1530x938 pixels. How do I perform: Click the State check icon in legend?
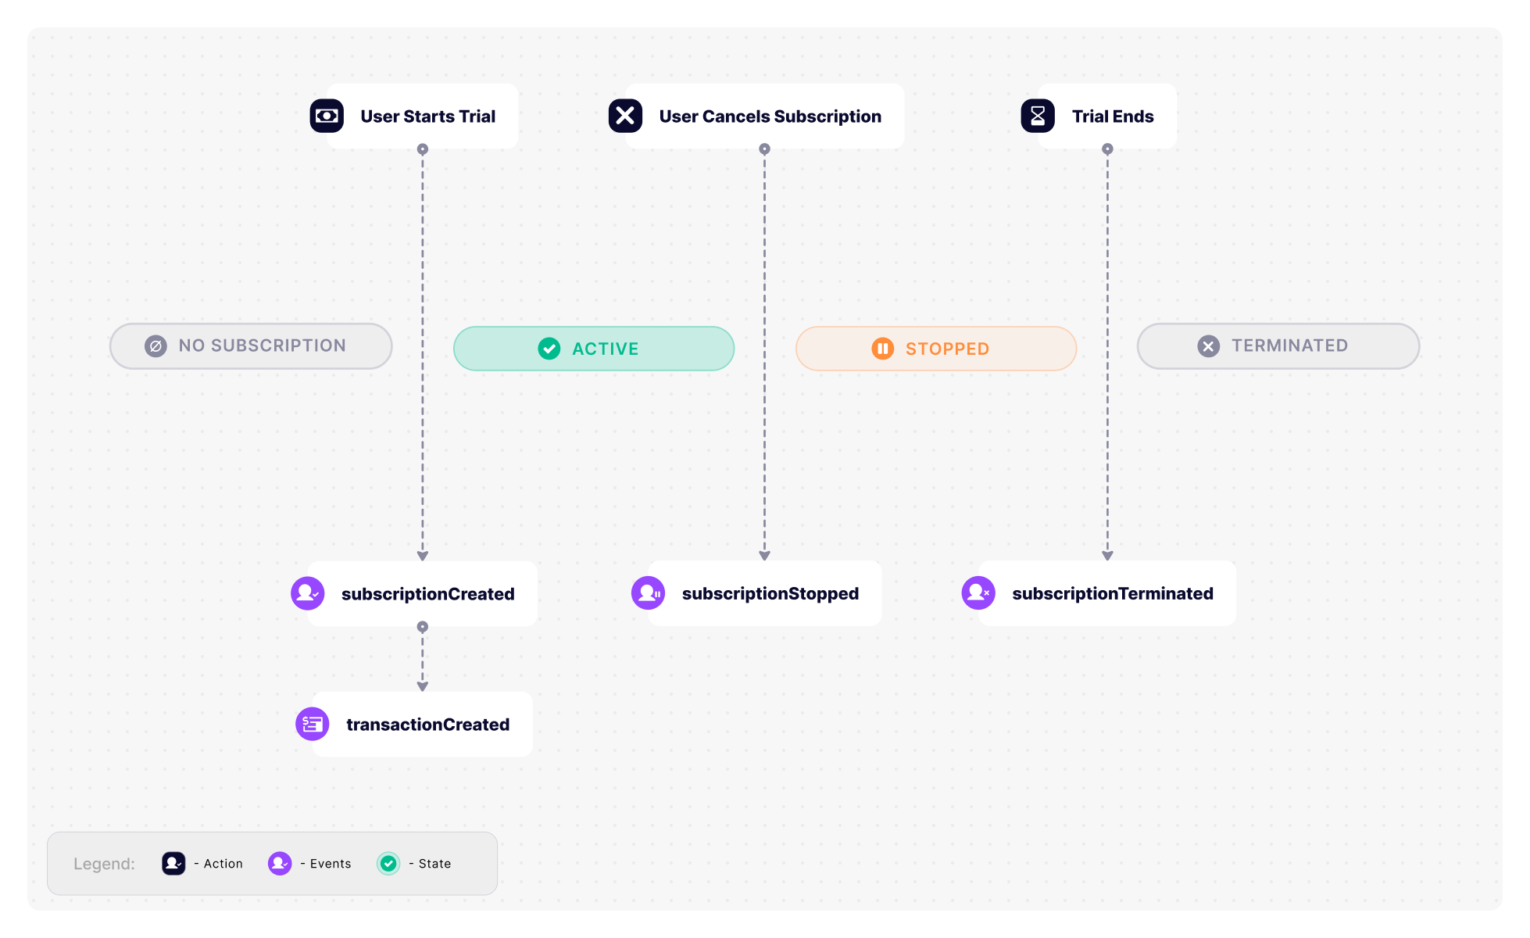pyautogui.click(x=388, y=863)
